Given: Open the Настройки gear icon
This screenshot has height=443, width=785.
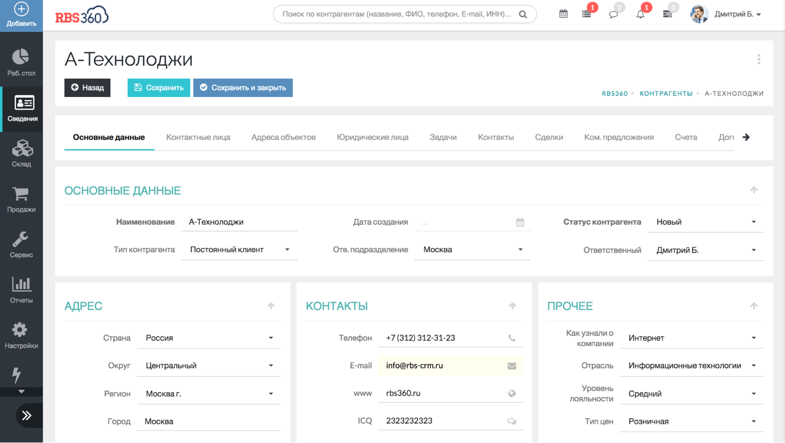Looking at the screenshot, I should click(x=20, y=330).
